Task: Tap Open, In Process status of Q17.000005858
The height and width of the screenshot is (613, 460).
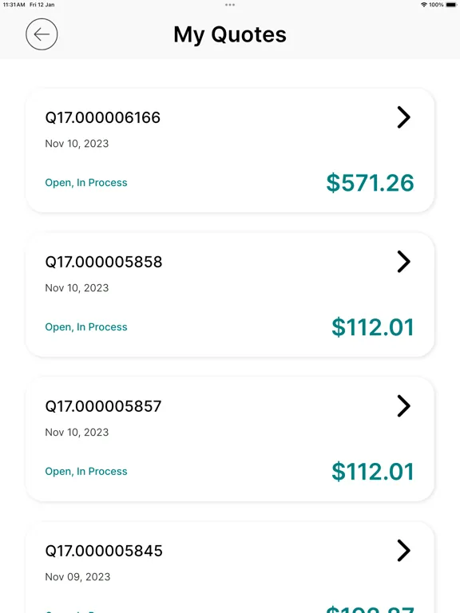Action: coord(86,326)
